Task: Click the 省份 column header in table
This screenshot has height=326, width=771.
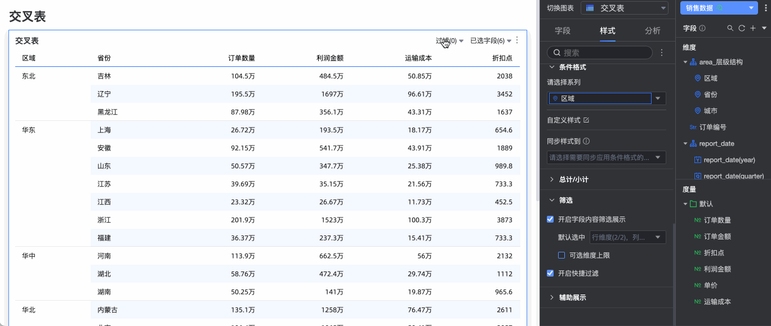Action: coord(104,58)
